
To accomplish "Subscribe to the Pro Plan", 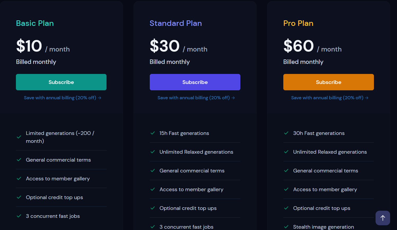I will point(328,82).
